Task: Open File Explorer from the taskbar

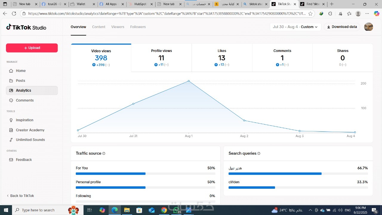Action: [127, 210]
